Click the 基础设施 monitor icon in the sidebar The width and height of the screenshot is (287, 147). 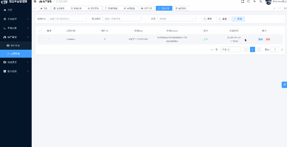[x=5, y=28]
